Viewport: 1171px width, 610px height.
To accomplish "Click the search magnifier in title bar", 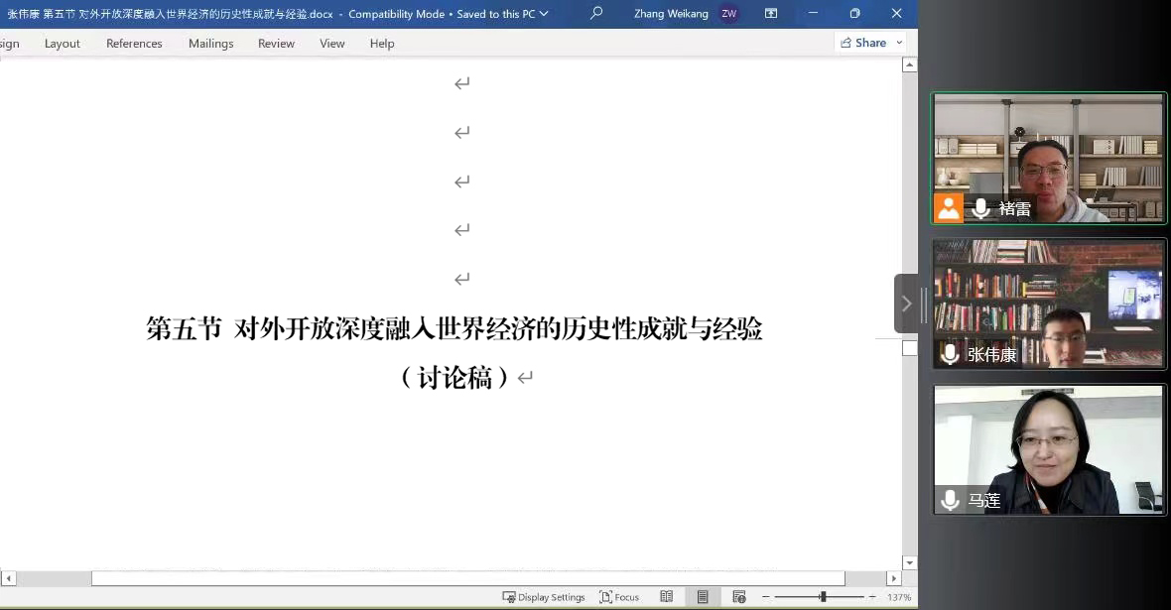I will pyautogui.click(x=596, y=14).
